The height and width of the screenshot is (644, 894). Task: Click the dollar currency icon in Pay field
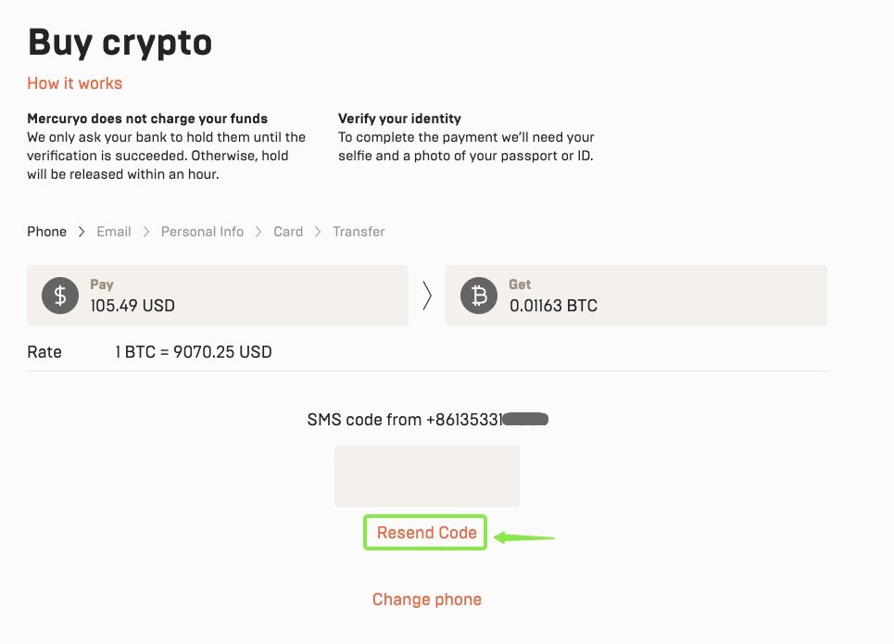point(59,296)
